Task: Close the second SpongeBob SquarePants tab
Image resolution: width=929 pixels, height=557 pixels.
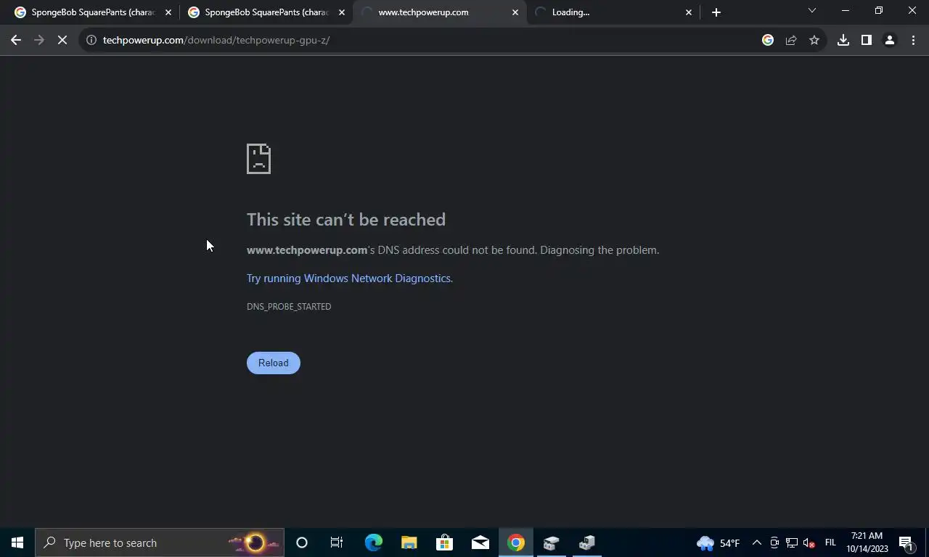Action: (342, 12)
